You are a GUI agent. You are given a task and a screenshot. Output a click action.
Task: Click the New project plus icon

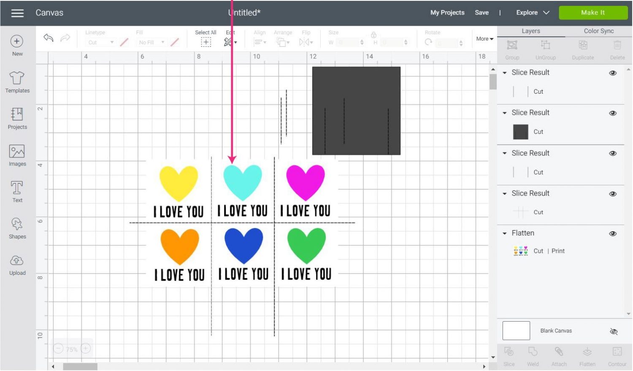[x=17, y=41]
